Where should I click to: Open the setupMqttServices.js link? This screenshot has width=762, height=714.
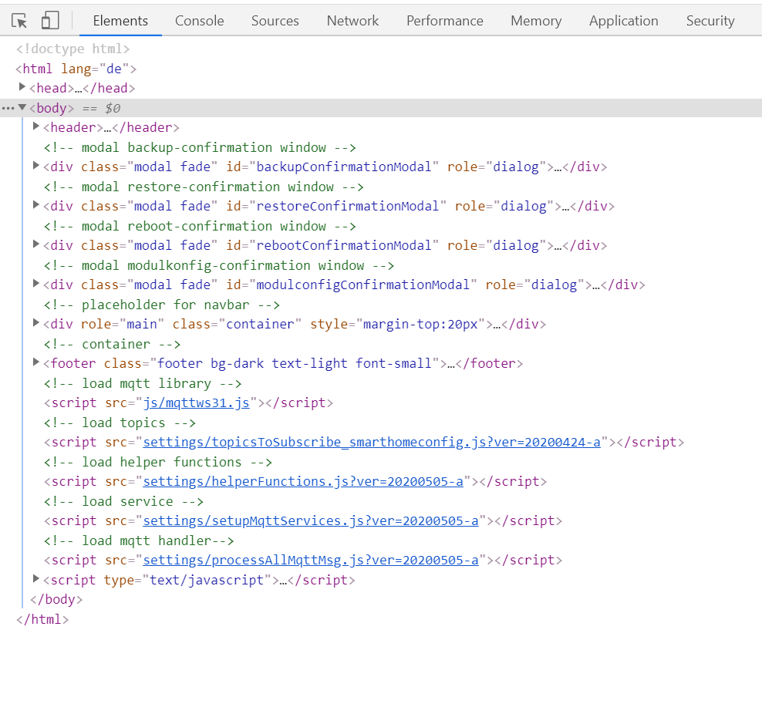click(x=311, y=521)
